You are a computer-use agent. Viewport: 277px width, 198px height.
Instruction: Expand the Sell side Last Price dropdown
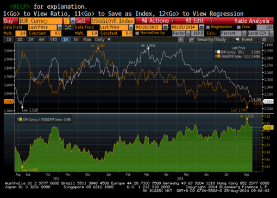click(x=131, y=27)
